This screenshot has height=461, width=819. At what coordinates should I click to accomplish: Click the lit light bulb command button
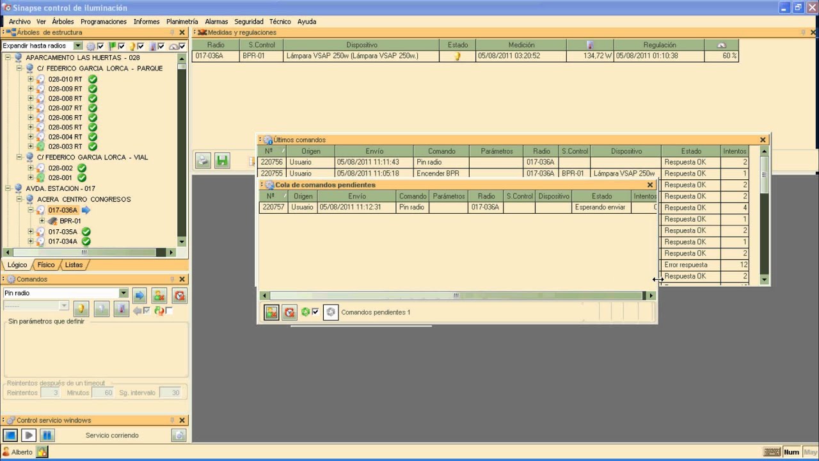[81, 310]
